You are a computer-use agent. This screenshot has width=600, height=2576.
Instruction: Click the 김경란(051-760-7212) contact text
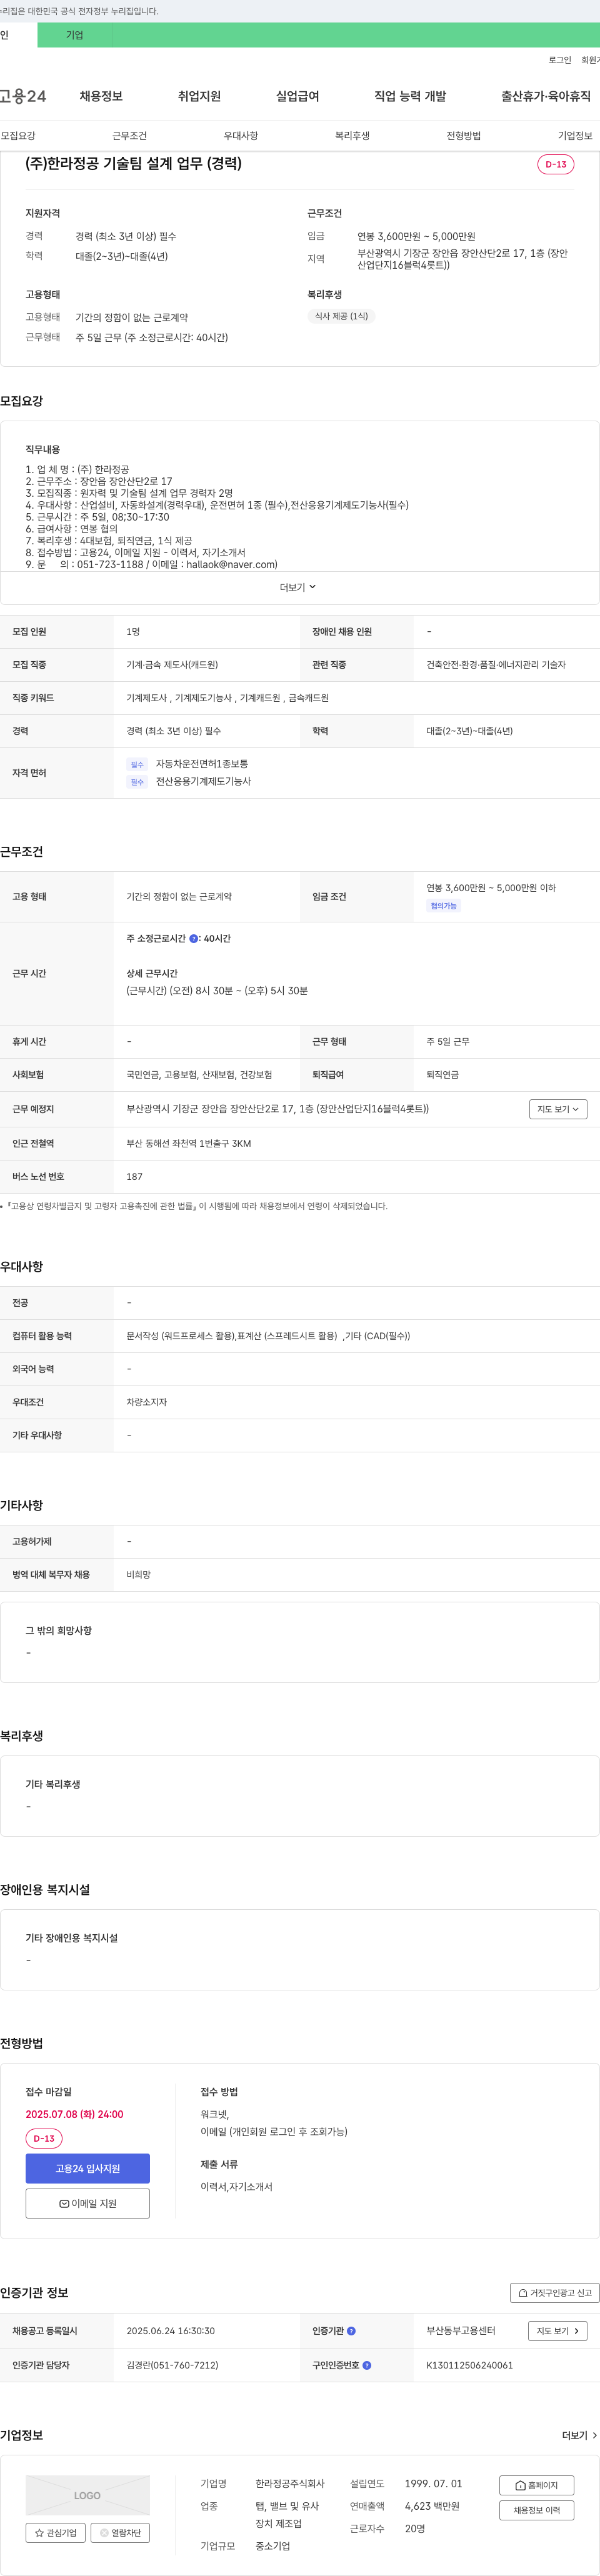(x=172, y=2365)
